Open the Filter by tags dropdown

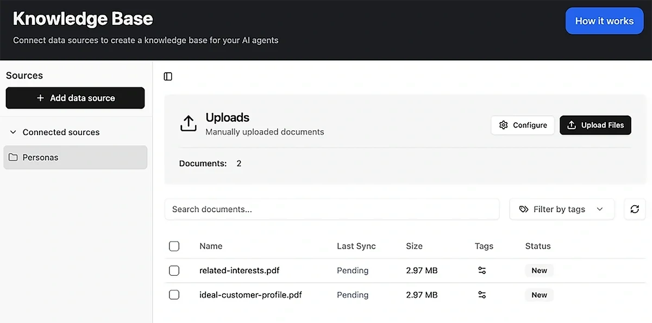(562, 209)
